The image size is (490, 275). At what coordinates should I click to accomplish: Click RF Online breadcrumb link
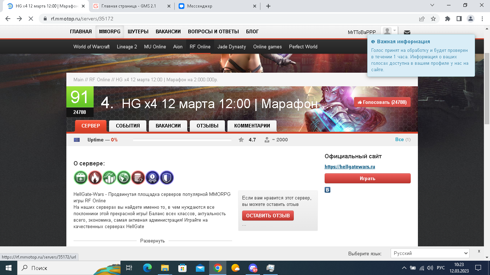pos(100,79)
